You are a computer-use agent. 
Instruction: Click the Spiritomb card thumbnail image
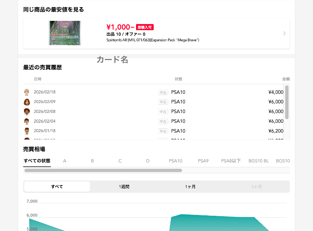point(65,33)
